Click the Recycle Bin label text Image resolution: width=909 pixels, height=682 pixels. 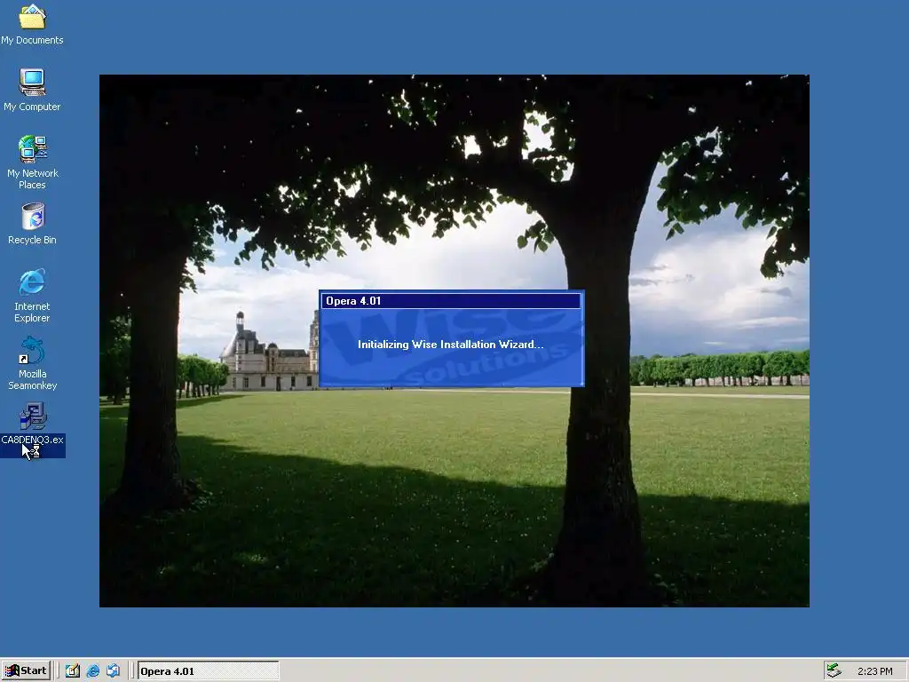(x=32, y=240)
